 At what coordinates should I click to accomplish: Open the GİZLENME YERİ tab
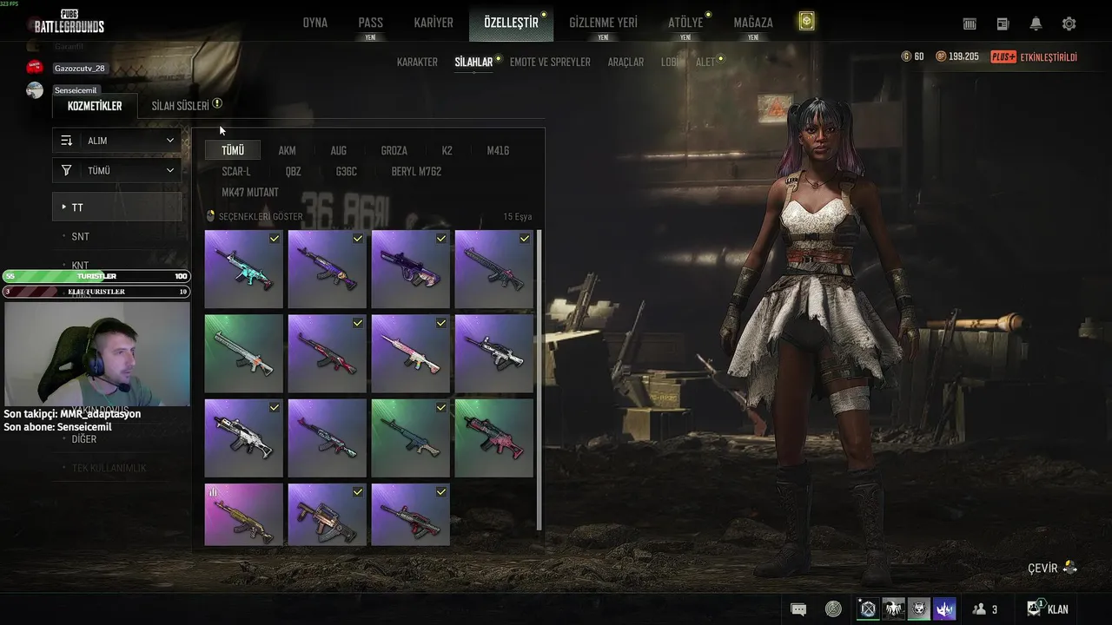(603, 23)
